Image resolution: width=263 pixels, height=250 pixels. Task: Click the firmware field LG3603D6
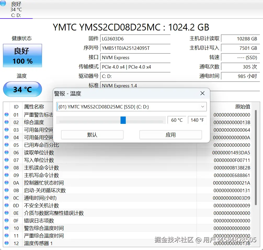pos(135,39)
